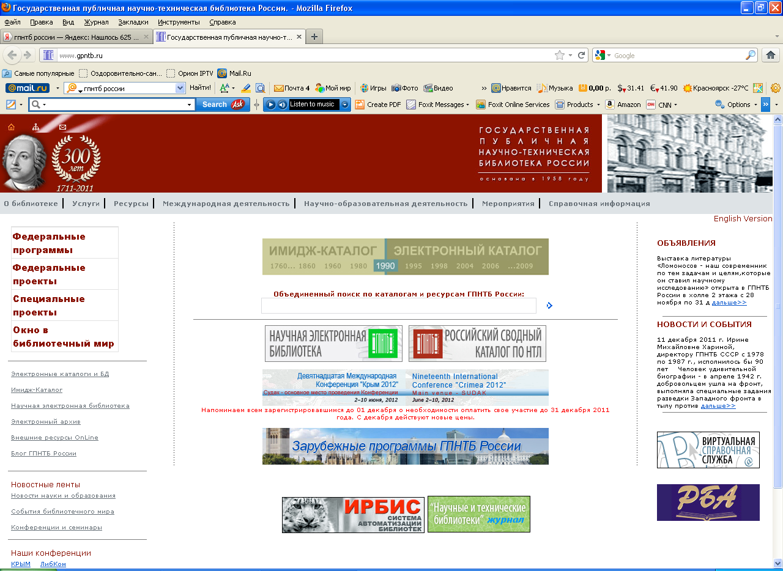Click the map icon in Mail.ru toolbar
Viewport: 783px width, 571px height.
(758, 88)
